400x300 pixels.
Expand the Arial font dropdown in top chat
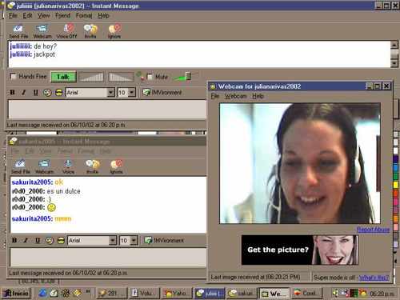(x=110, y=93)
